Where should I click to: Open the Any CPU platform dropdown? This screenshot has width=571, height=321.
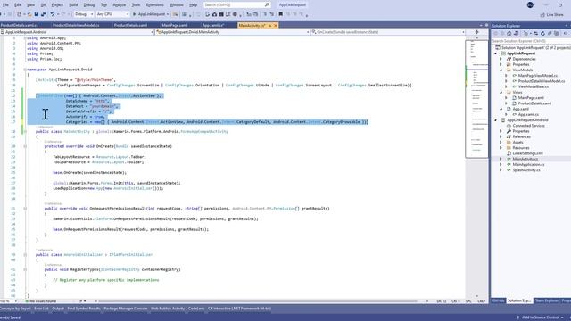pyautogui.click(x=113, y=14)
